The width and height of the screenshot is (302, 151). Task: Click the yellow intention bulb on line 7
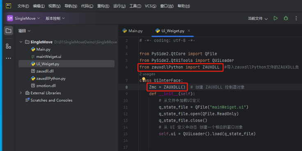[143, 79]
